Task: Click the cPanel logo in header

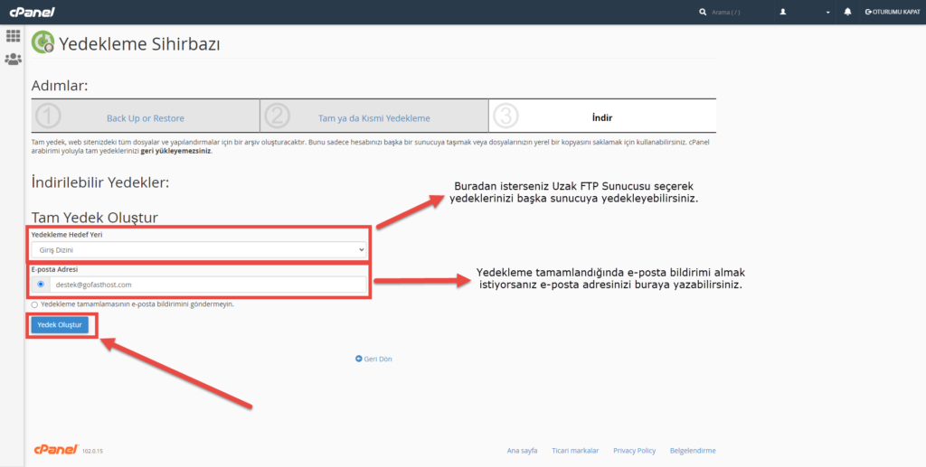Action: pos(31,12)
